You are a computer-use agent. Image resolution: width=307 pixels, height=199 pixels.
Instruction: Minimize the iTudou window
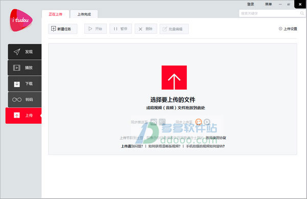point(280,4)
